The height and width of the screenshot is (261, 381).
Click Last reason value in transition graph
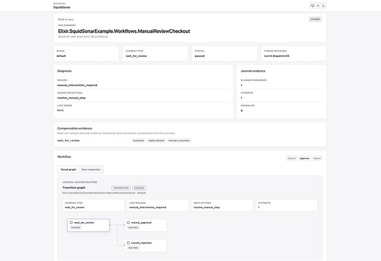click(147, 207)
